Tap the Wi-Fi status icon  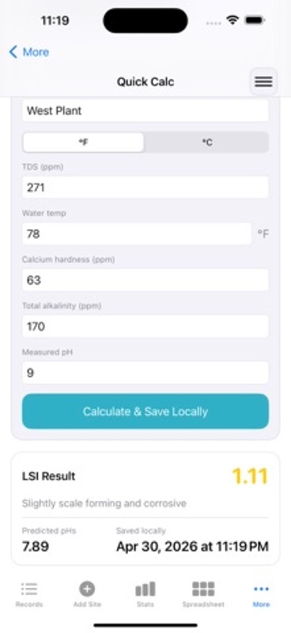tap(232, 20)
